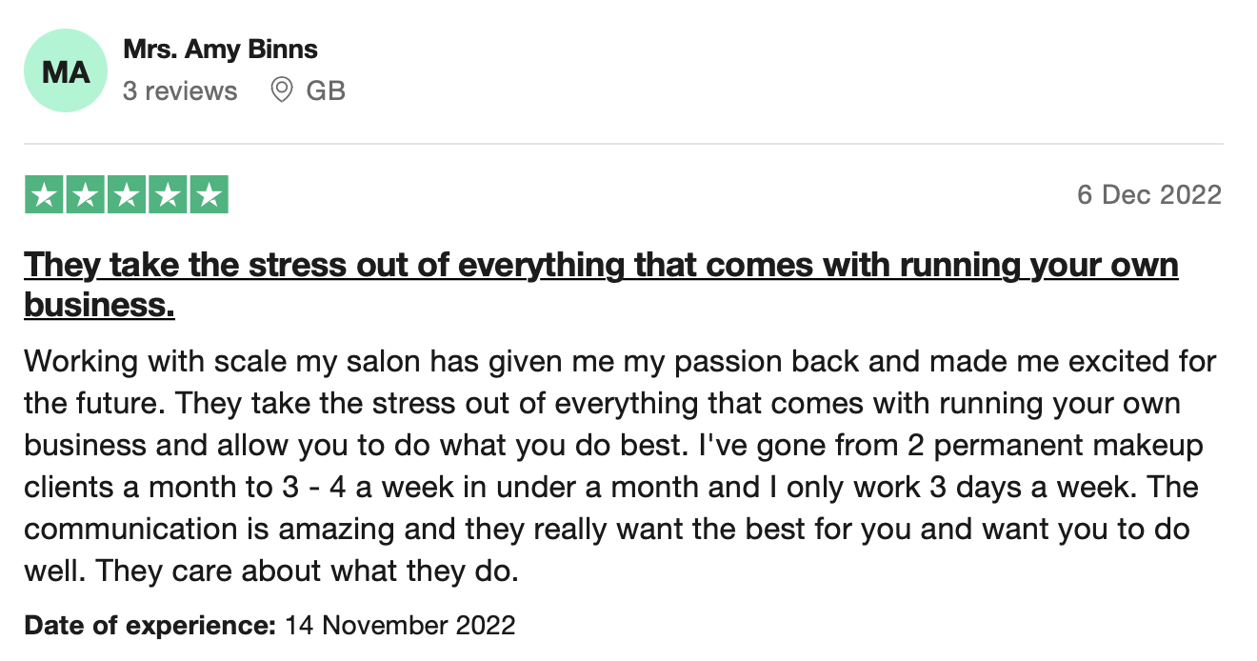Click the review date 6 Dec 2022
The image size is (1257, 661).
point(1149,194)
